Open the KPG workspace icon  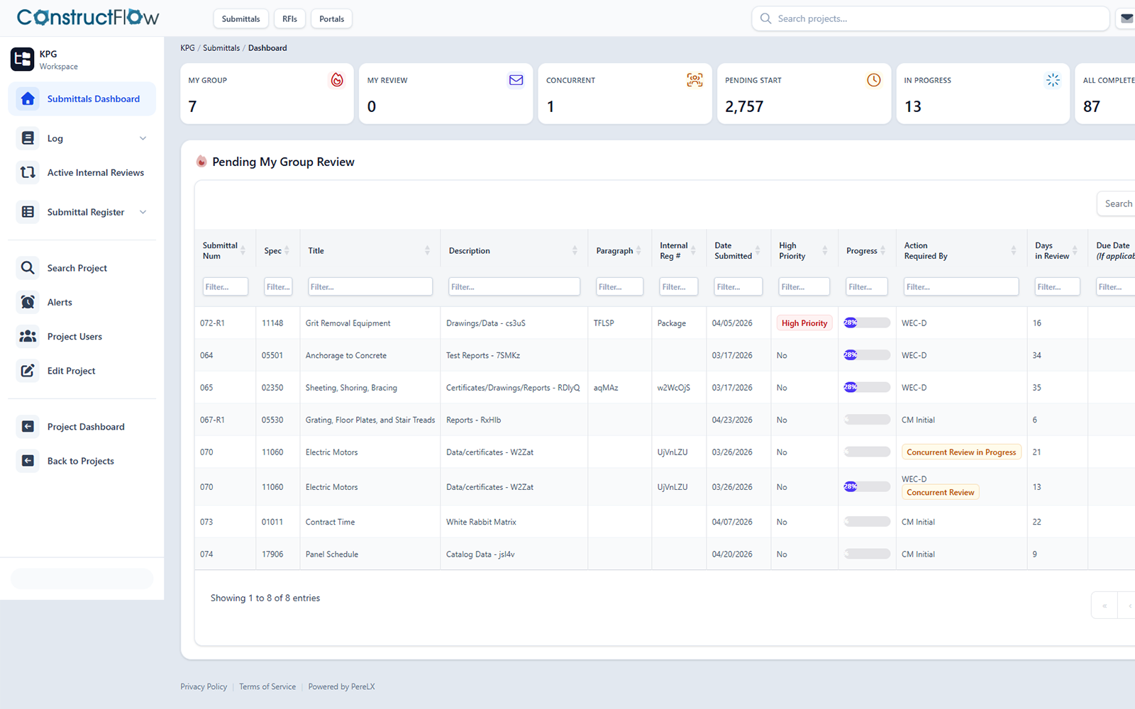pyautogui.click(x=23, y=60)
